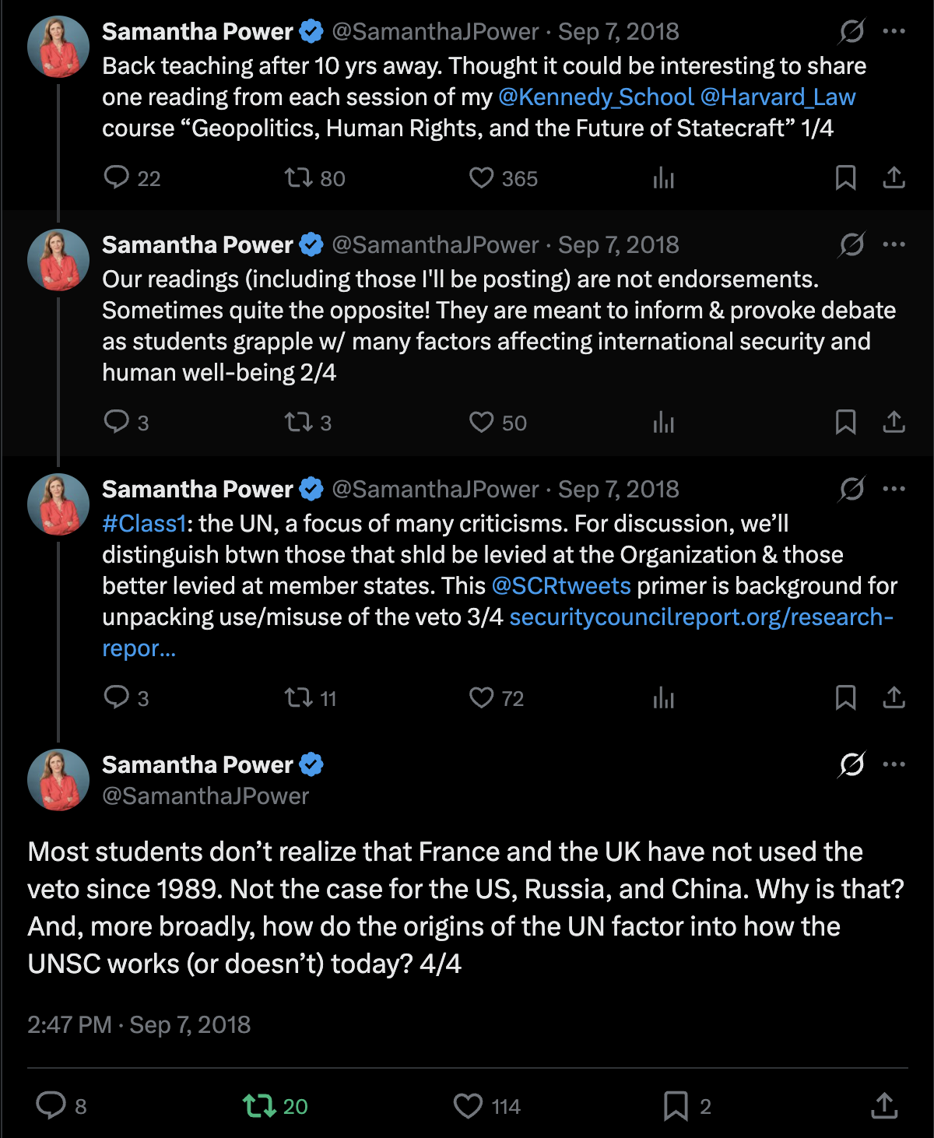Click Samantha Power's avatar on main tweet
The height and width of the screenshot is (1138, 934).
[x=58, y=780]
